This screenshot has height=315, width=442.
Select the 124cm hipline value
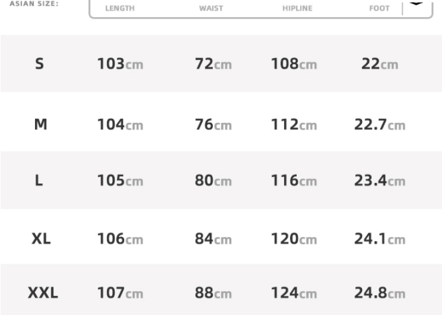tap(293, 293)
